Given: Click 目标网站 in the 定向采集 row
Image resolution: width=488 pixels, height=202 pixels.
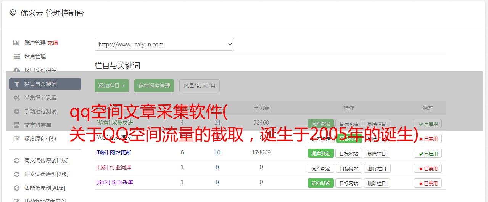Looking at the screenshot, I should tap(349, 183).
